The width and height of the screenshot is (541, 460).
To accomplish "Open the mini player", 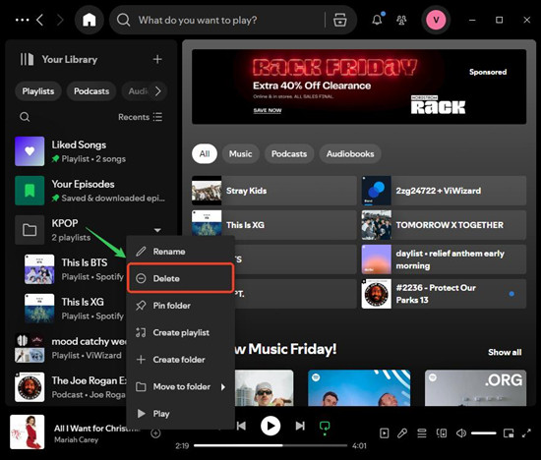I will click(x=509, y=433).
